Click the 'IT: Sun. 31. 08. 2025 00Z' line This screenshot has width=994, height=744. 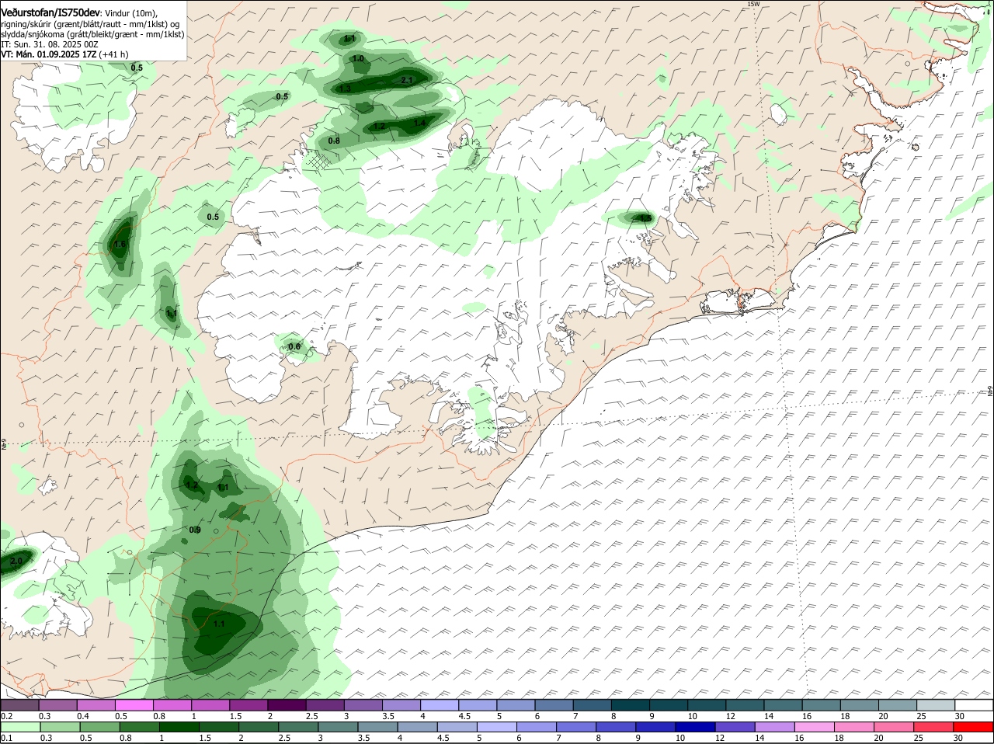[50, 44]
